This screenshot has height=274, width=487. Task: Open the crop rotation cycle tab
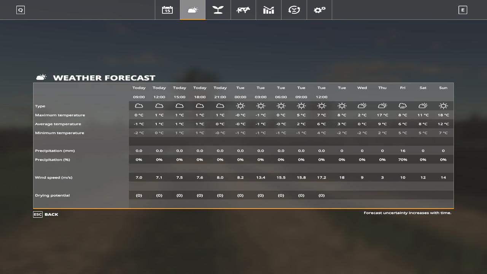click(294, 10)
